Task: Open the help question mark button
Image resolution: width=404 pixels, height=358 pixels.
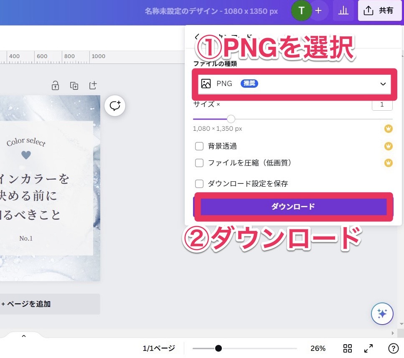Action: coord(393,348)
